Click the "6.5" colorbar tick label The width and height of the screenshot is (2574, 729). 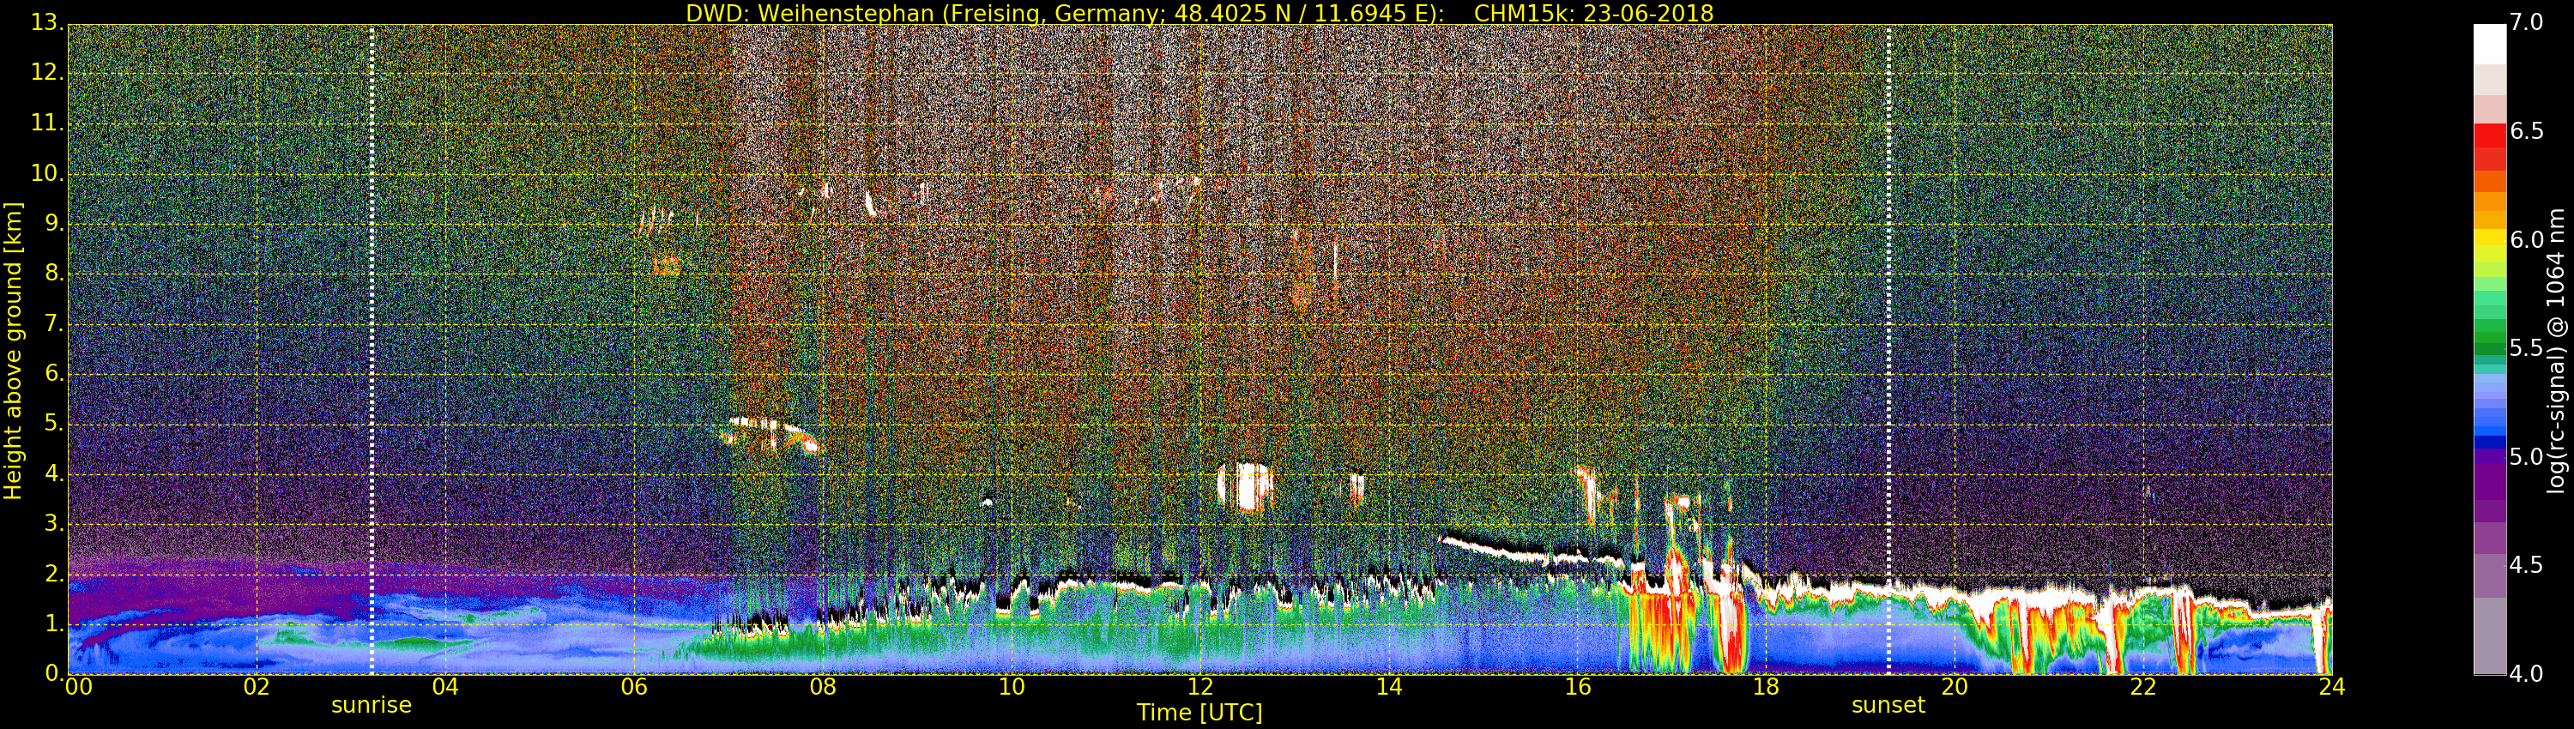[x=2526, y=132]
